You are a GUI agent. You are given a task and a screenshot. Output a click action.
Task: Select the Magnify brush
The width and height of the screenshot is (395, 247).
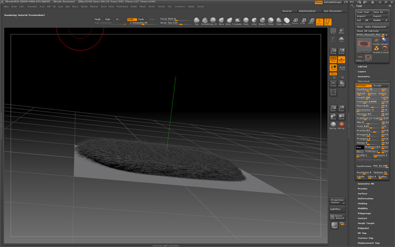tap(263, 21)
